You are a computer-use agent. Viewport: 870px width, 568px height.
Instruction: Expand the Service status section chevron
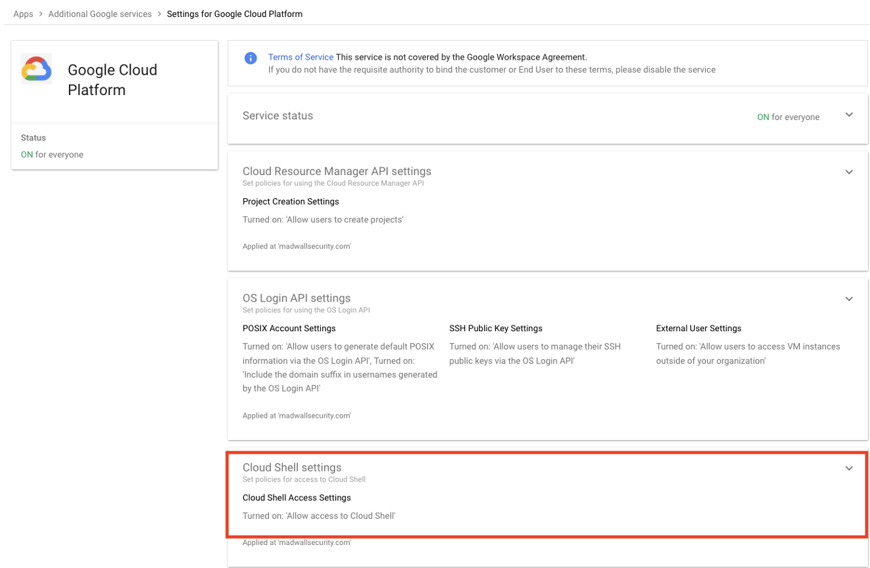pyautogui.click(x=848, y=115)
